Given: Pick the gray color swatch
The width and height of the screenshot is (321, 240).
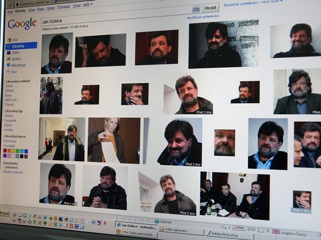Looking at the screenshot, I should [18, 156].
